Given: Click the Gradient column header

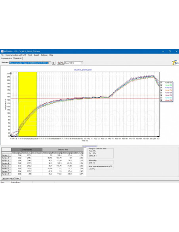Looking at the screenshot, I should [x=78, y=153].
